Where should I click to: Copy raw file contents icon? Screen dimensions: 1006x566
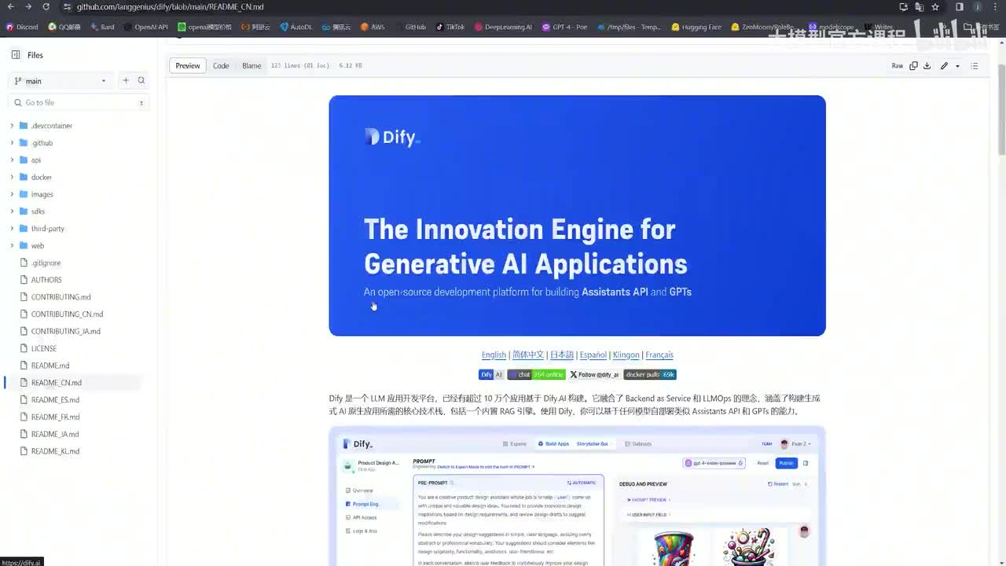913,66
